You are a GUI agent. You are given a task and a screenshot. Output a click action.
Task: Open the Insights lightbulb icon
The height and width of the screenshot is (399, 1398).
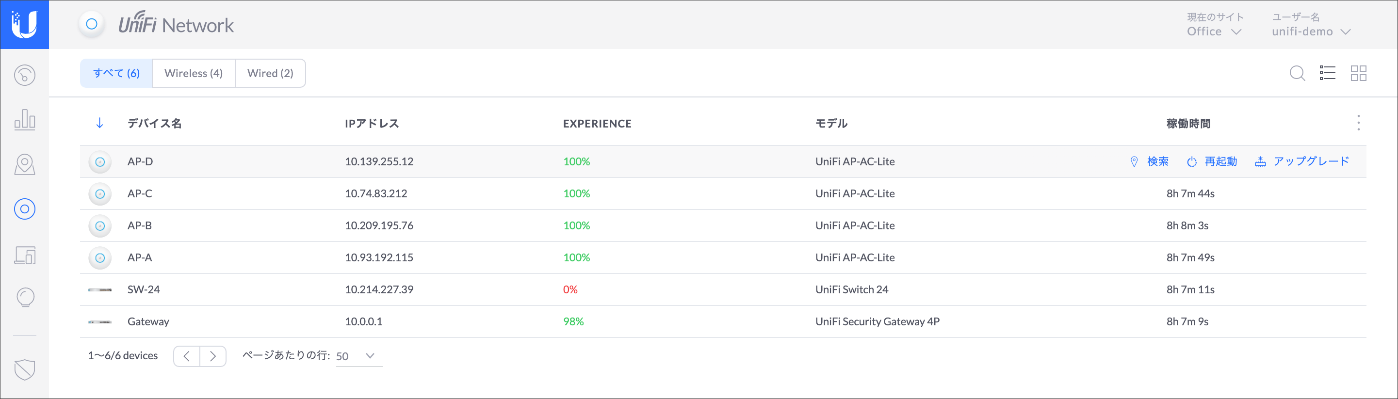(25, 297)
